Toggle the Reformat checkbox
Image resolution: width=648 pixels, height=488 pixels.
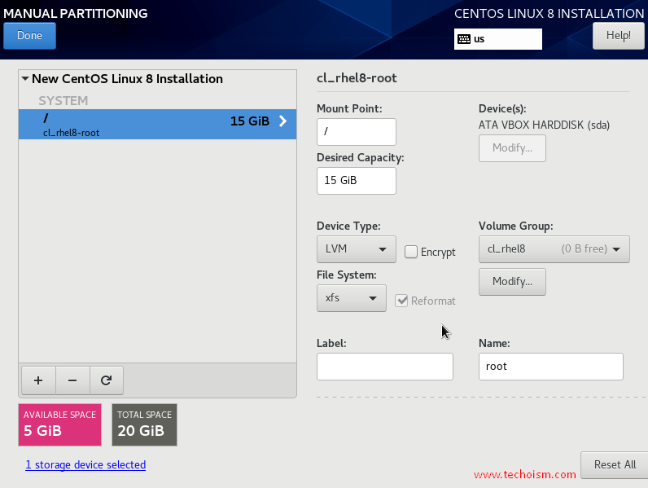[401, 301]
